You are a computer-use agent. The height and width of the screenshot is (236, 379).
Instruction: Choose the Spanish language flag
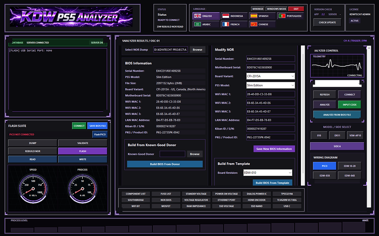[x=262, y=16]
